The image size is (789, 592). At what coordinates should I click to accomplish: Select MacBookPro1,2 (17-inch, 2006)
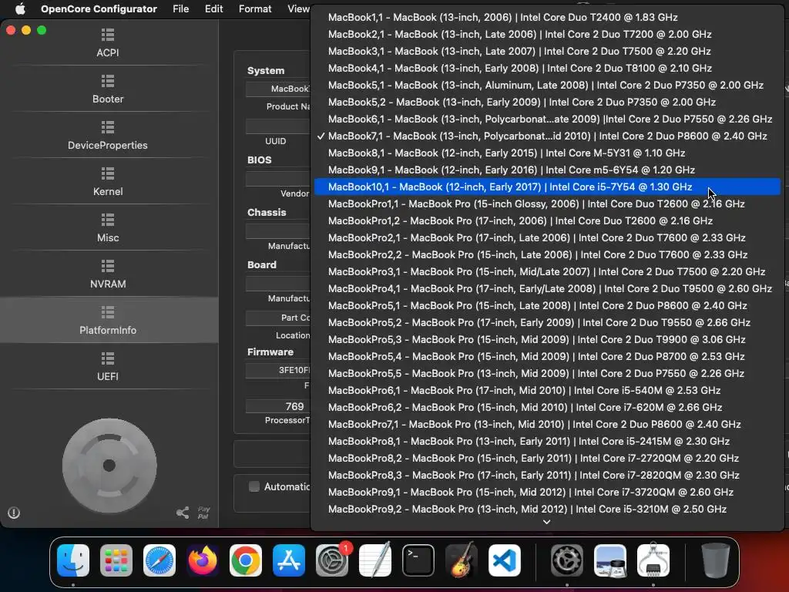point(547,220)
